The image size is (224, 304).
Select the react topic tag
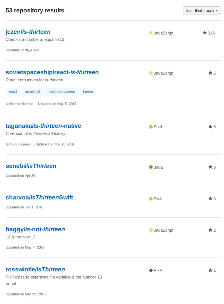[x=13, y=91]
